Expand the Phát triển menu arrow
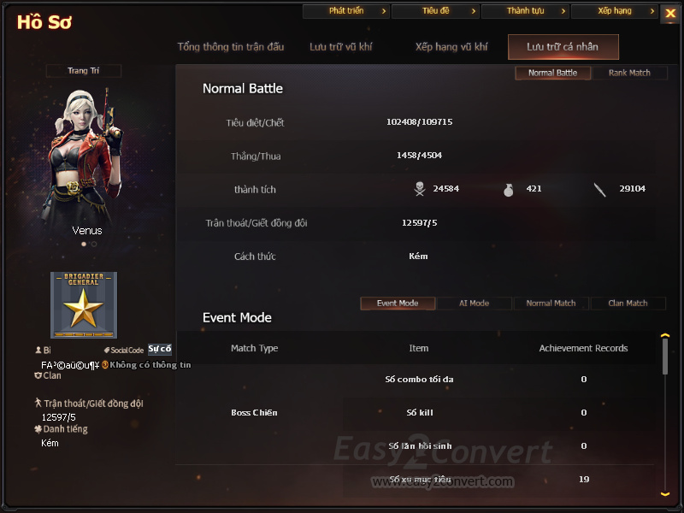The width and height of the screenshot is (684, 513). click(x=384, y=11)
